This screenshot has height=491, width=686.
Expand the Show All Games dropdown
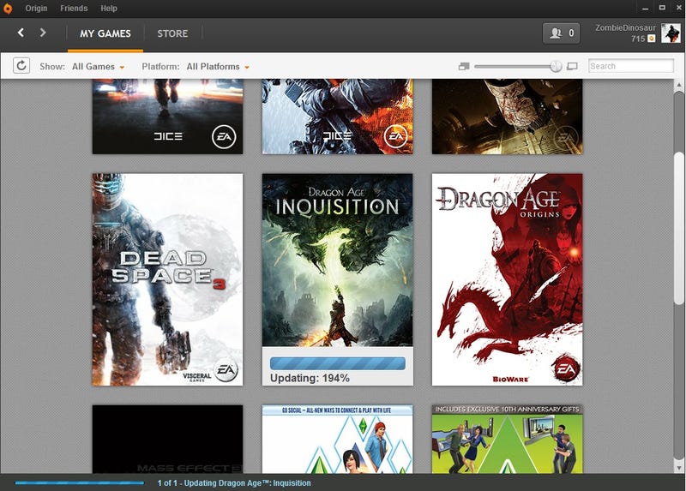tap(99, 67)
